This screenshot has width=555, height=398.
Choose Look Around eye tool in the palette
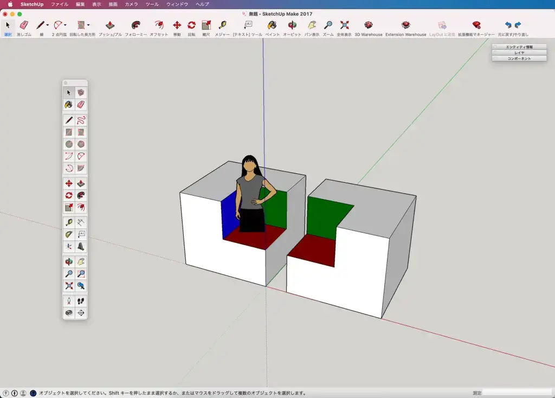pyautogui.click(x=69, y=313)
